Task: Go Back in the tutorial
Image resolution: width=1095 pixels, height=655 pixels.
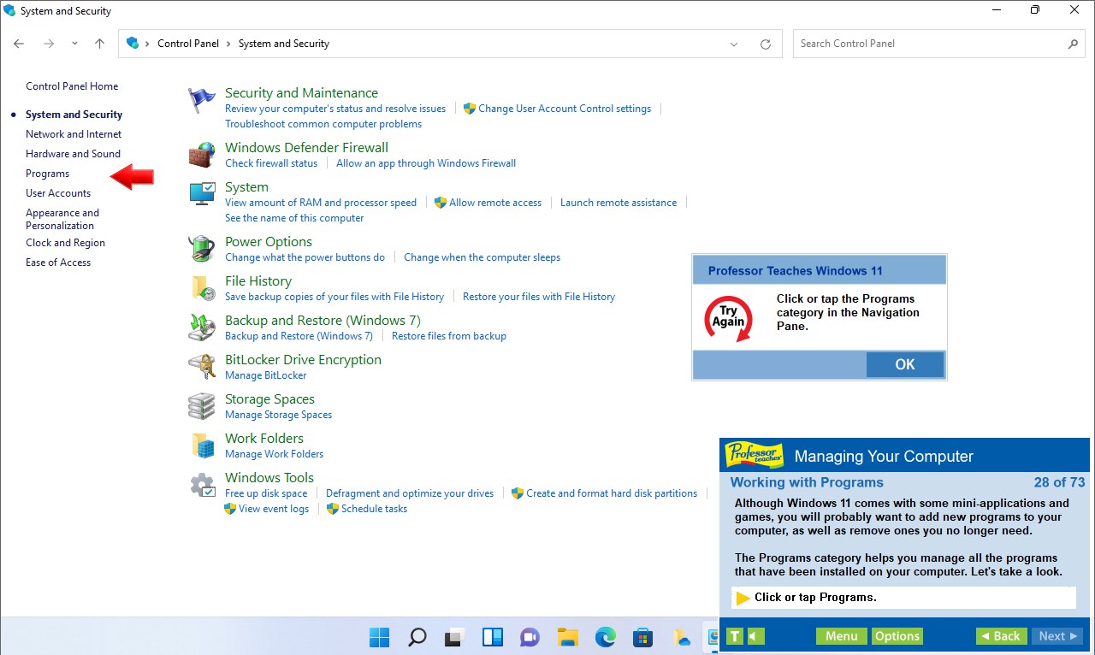Action: click(x=1001, y=636)
